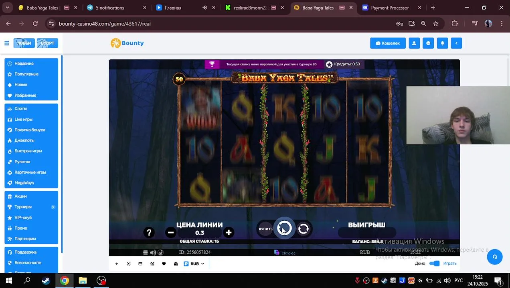Reload the page
The width and height of the screenshot is (510, 288).
tap(35, 24)
